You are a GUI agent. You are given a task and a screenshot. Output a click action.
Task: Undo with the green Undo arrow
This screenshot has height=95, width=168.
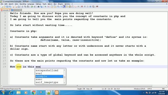coord(32,7)
